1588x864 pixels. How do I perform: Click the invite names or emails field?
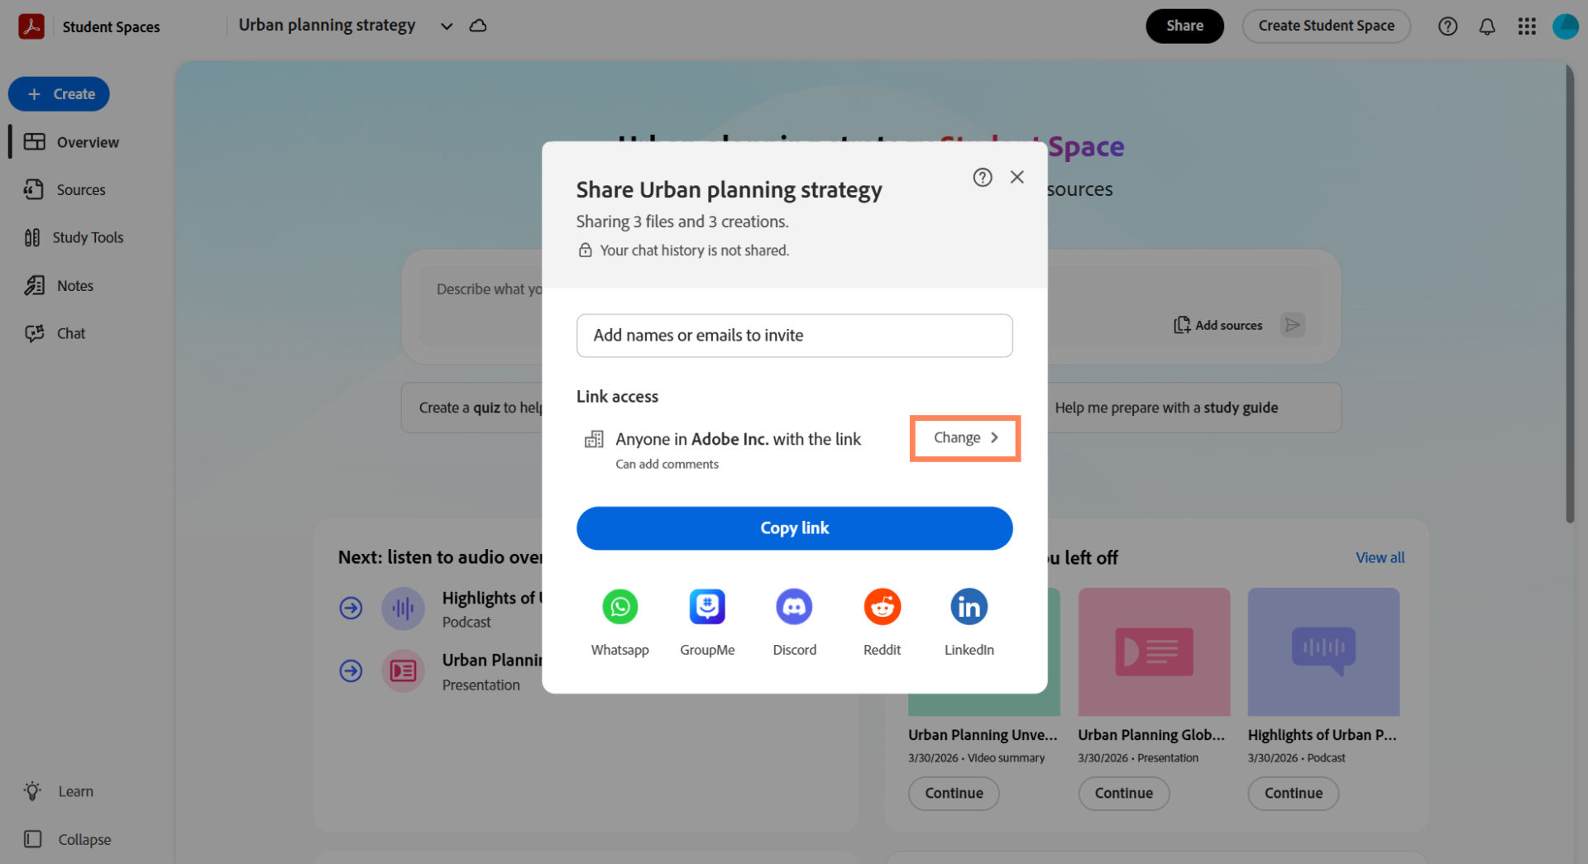pos(794,336)
